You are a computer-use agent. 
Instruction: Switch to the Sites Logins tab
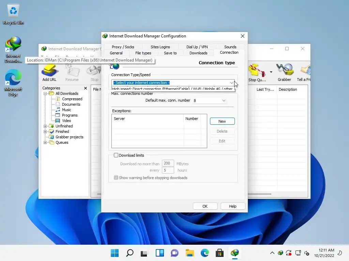(160, 47)
